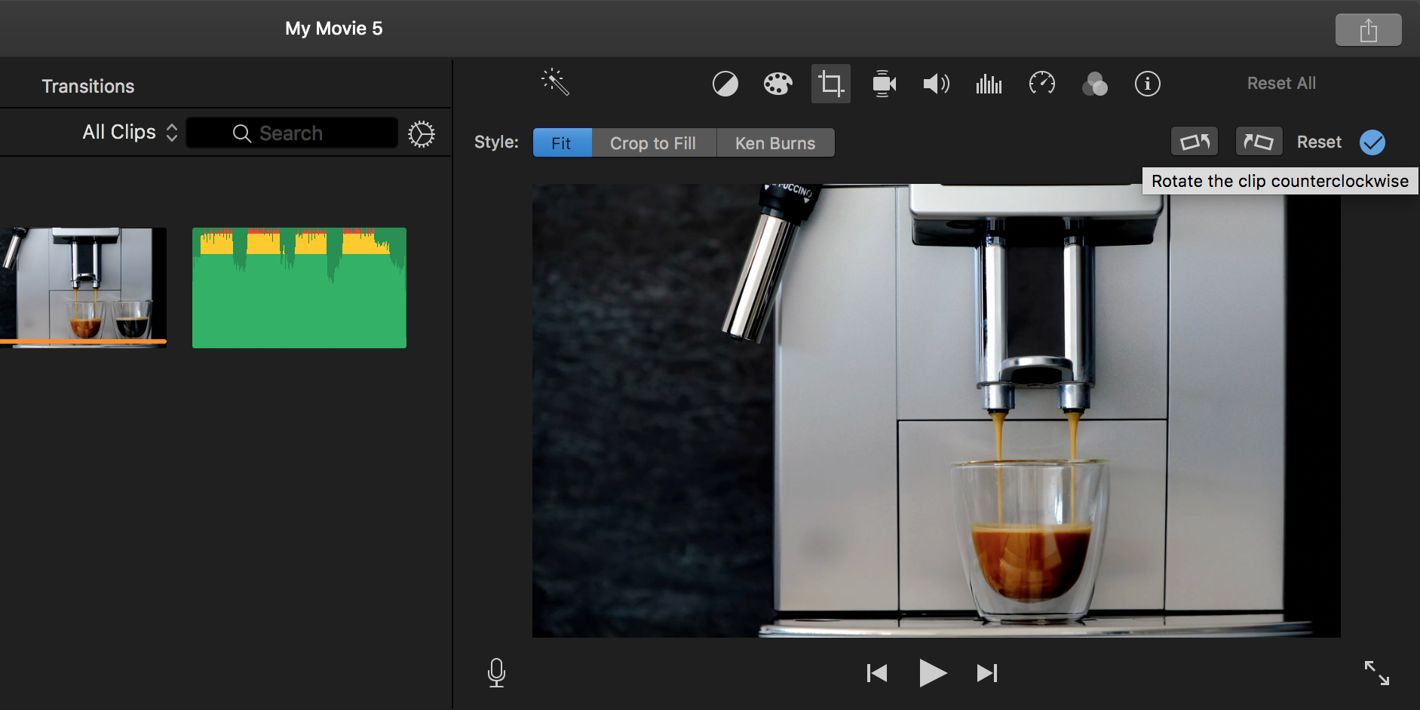Select the Cropping tool
This screenshot has height=710, width=1420.
tap(830, 84)
